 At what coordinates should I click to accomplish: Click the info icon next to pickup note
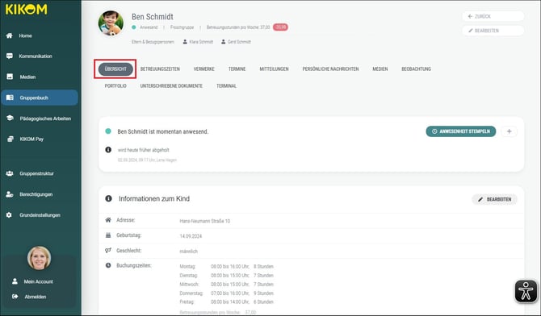tap(108, 150)
